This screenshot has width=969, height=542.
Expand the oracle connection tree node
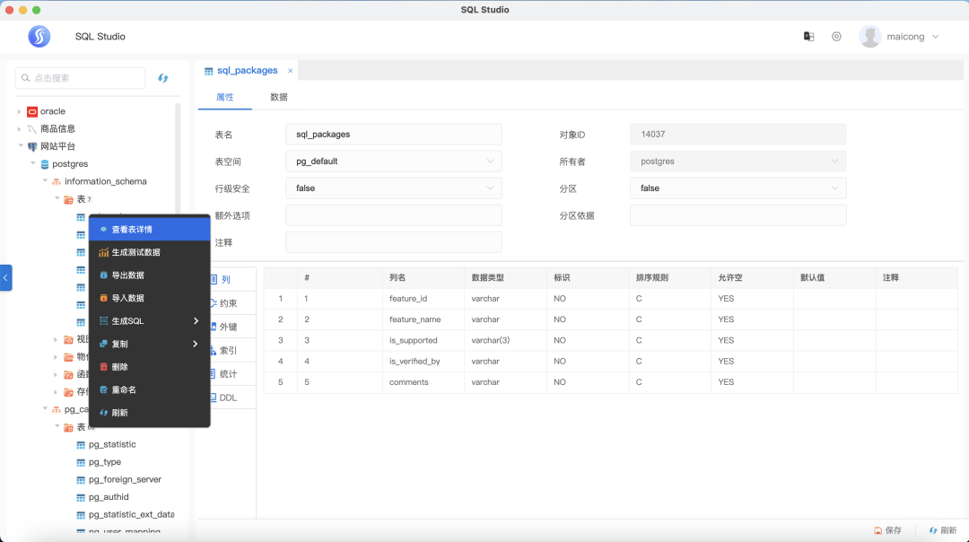19,112
